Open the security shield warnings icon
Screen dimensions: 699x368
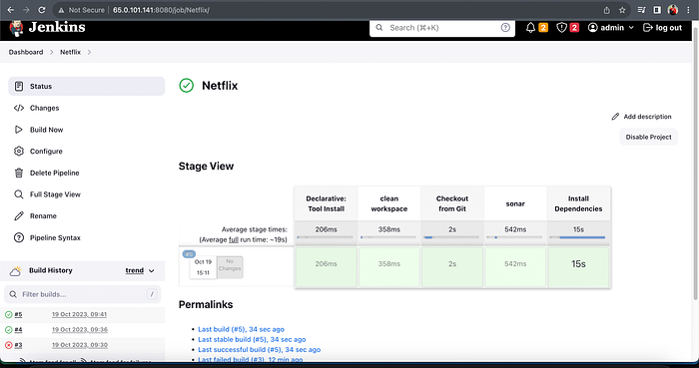point(561,28)
